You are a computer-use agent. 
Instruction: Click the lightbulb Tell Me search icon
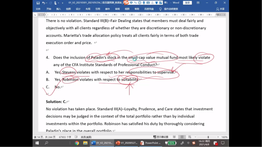[160, 9]
